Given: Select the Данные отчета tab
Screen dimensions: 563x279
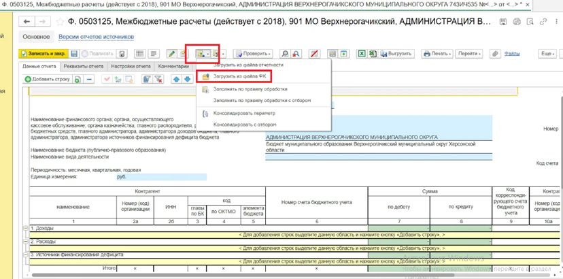Looking at the screenshot, I should [x=39, y=66].
